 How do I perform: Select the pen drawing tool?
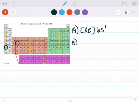pos(65,3)
